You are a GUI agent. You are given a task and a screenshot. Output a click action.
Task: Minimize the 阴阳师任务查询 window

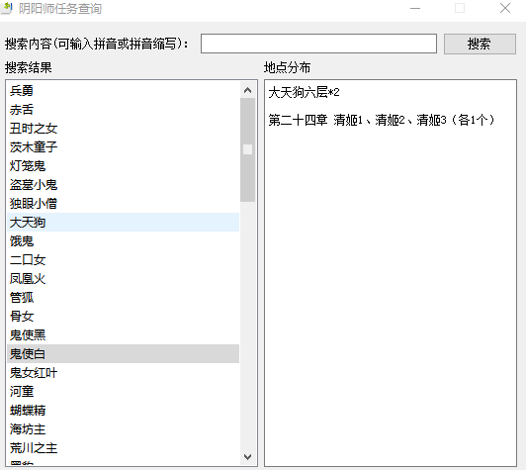(415, 8)
